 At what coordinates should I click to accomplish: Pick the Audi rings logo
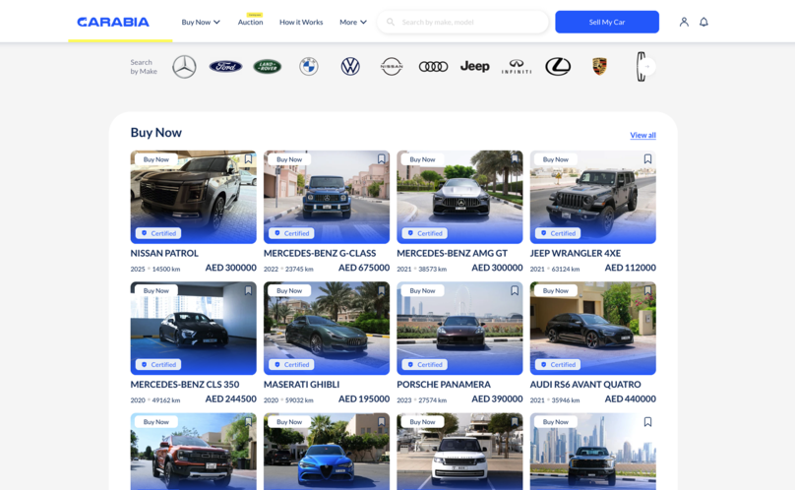pos(433,67)
